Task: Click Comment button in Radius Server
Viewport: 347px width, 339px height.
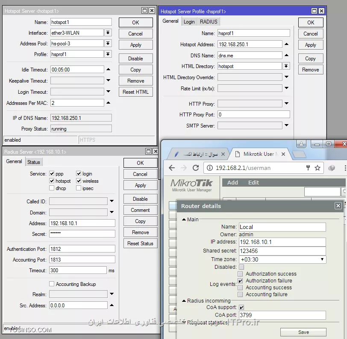Action: pyautogui.click(x=140, y=210)
